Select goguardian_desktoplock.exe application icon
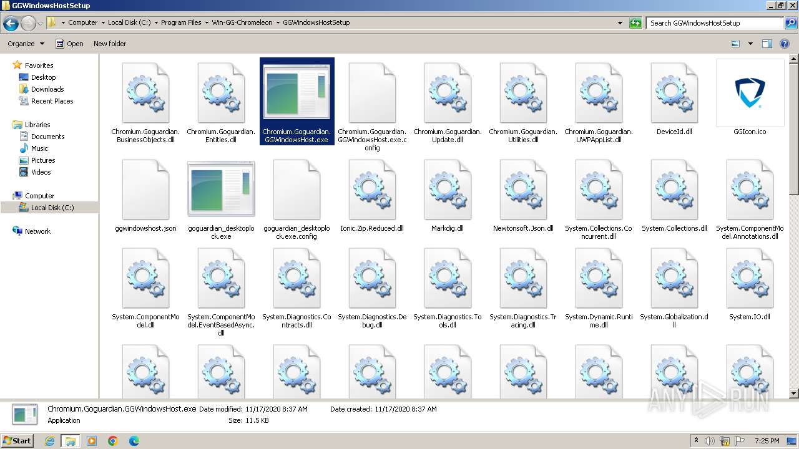The image size is (799, 449). pos(221,190)
